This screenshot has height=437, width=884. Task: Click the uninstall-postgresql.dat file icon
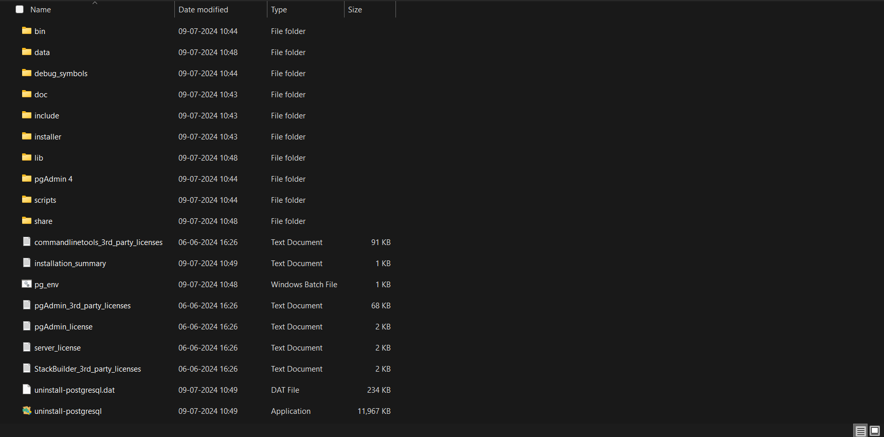pos(27,389)
